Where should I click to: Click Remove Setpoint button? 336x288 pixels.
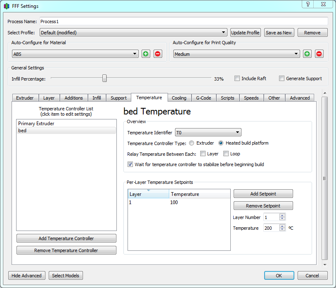point(263,206)
